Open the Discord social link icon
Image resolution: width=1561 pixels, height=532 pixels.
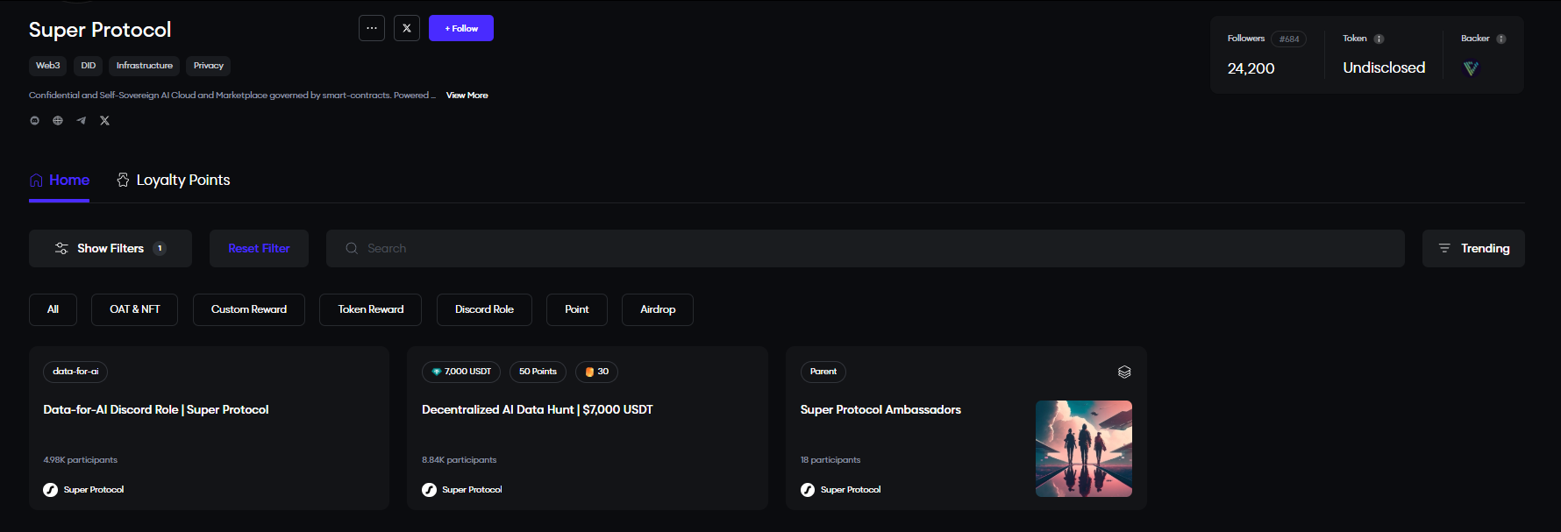[x=35, y=121]
